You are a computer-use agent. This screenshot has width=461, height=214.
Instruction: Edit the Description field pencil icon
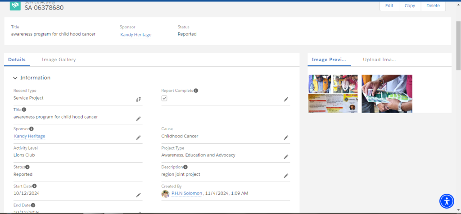286,176
